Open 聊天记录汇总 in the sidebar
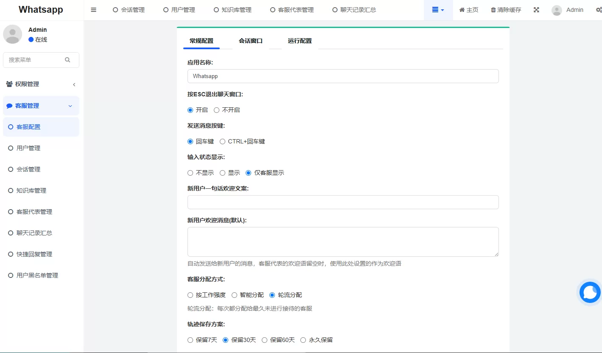This screenshot has width=602, height=353. pos(41,233)
